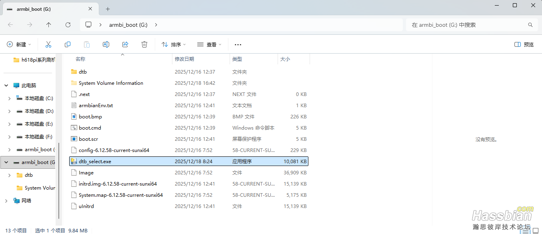This screenshot has height=234, width=542.
Task: Open the 排序 sort dropdown
Action: click(173, 44)
